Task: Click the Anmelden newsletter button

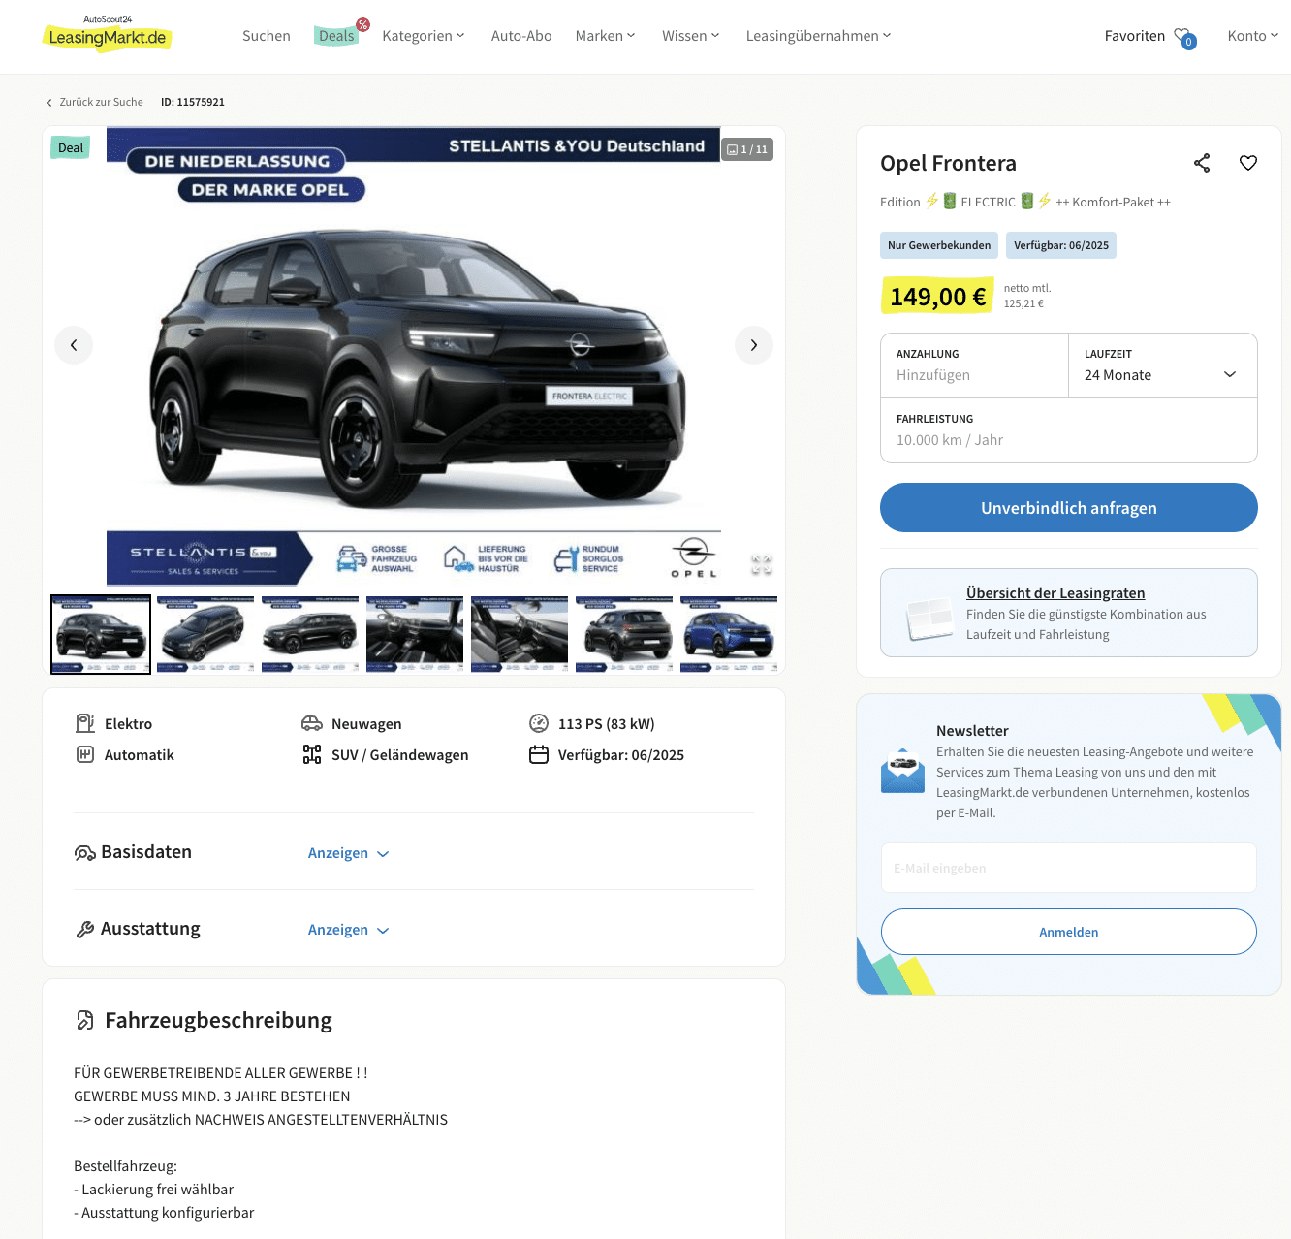Action: pyautogui.click(x=1069, y=932)
